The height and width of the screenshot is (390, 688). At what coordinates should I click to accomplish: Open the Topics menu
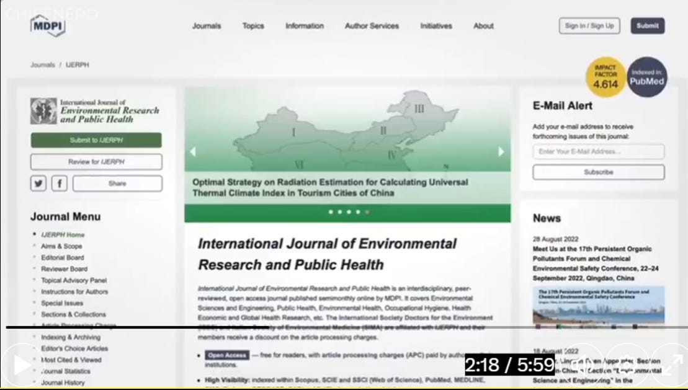coord(253,26)
